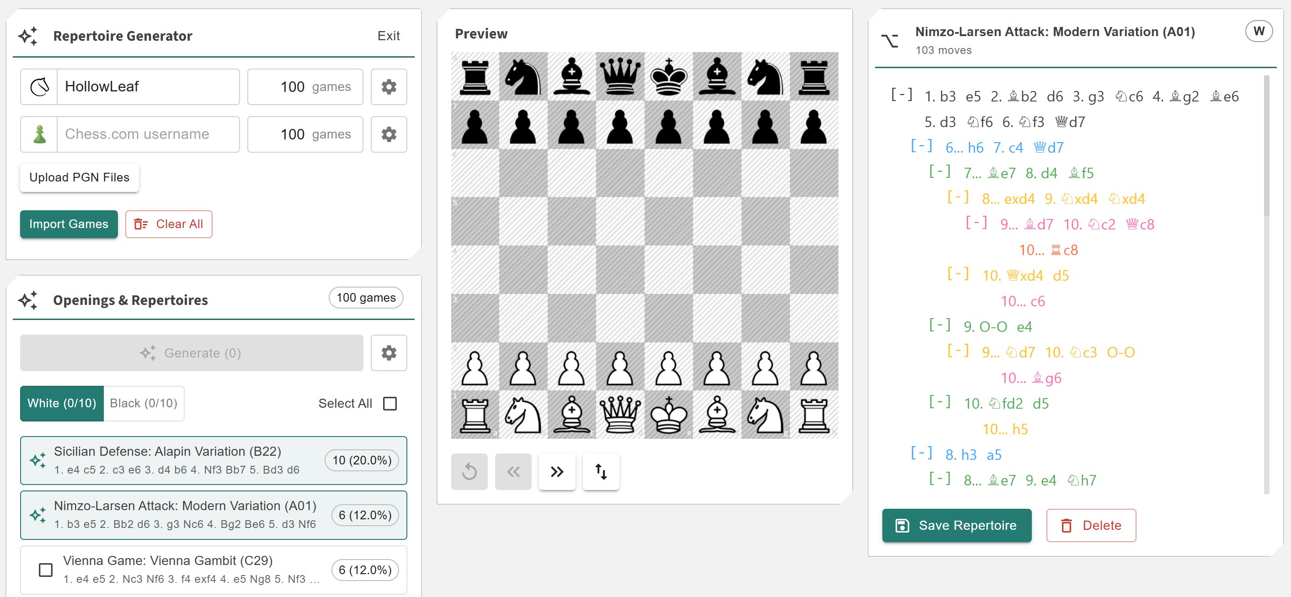This screenshot has height=597, width=1291.
Task: Collapse the main line 1. b3 branch
Action: point(901,95)
